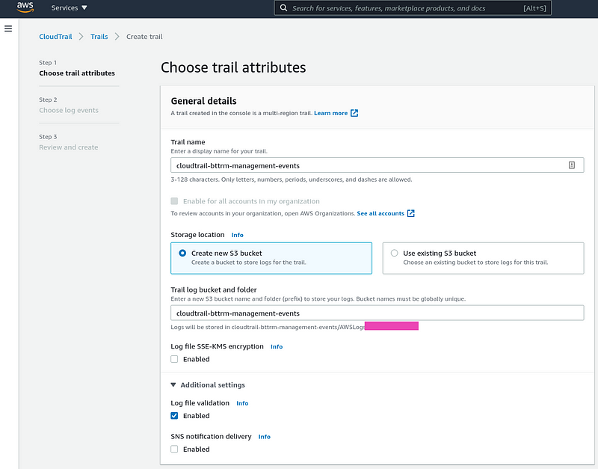Click the external link icon beside Learn more
Screen dimensions: 598x469
pyautogui.click(x=354, y=113)
